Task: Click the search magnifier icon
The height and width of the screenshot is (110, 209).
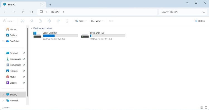Action: click(x=204, y=12)
